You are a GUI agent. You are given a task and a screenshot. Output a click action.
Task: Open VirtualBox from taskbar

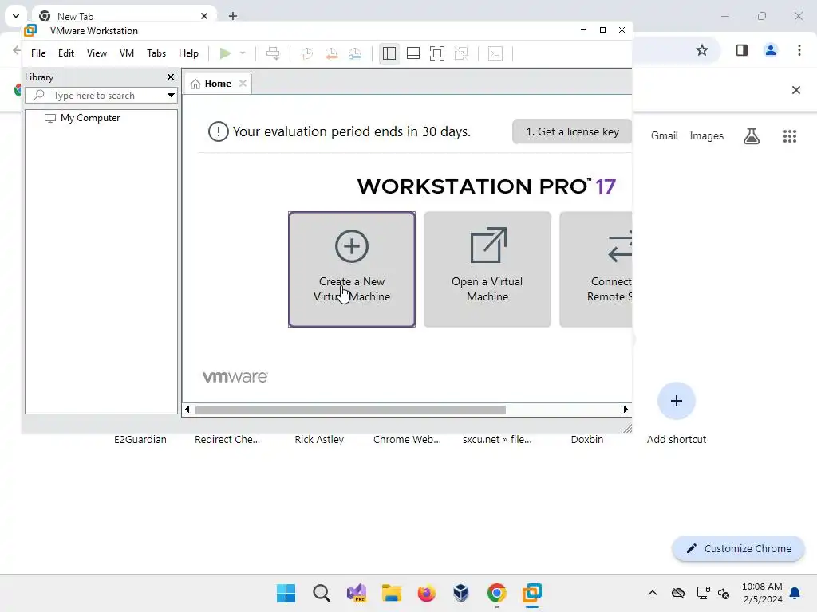tap(461, 593)
